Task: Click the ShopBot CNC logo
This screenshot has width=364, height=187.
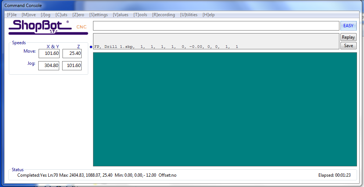Action: point(48,27)
